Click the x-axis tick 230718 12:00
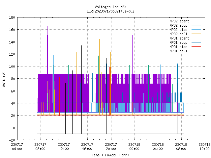The height and width of the screenshot is (158, 211). pos(204,147)
